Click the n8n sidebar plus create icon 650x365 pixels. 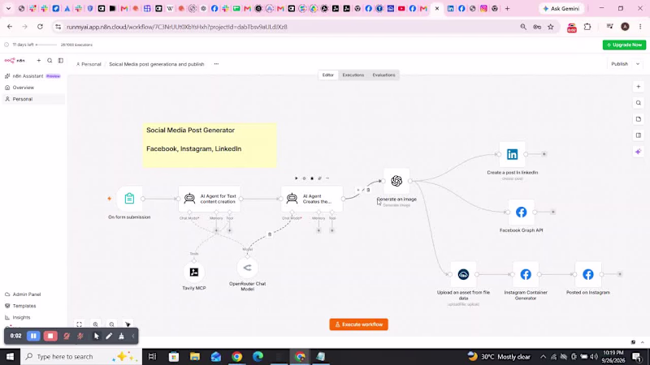tap(38, 60)
